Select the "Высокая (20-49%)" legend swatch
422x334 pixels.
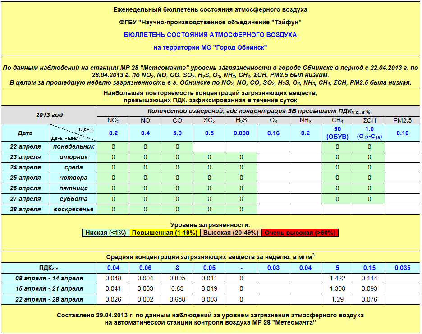tap(231, 233)
